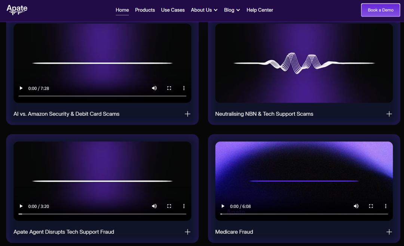The image size is (404, 246).
Task: Visit the Help Center
Action: [x=260, y=10]
